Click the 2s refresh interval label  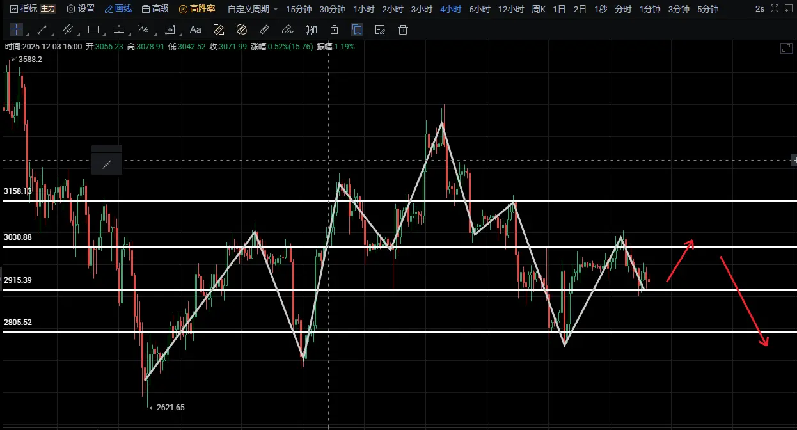[759, 9]
